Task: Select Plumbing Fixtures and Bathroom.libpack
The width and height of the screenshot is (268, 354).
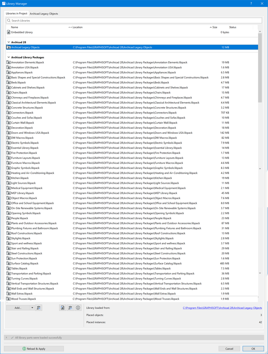Action: [x=132, y=228]
